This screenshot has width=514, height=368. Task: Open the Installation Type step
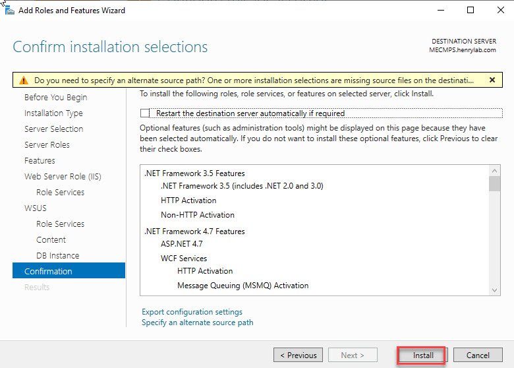pos(53,113)
